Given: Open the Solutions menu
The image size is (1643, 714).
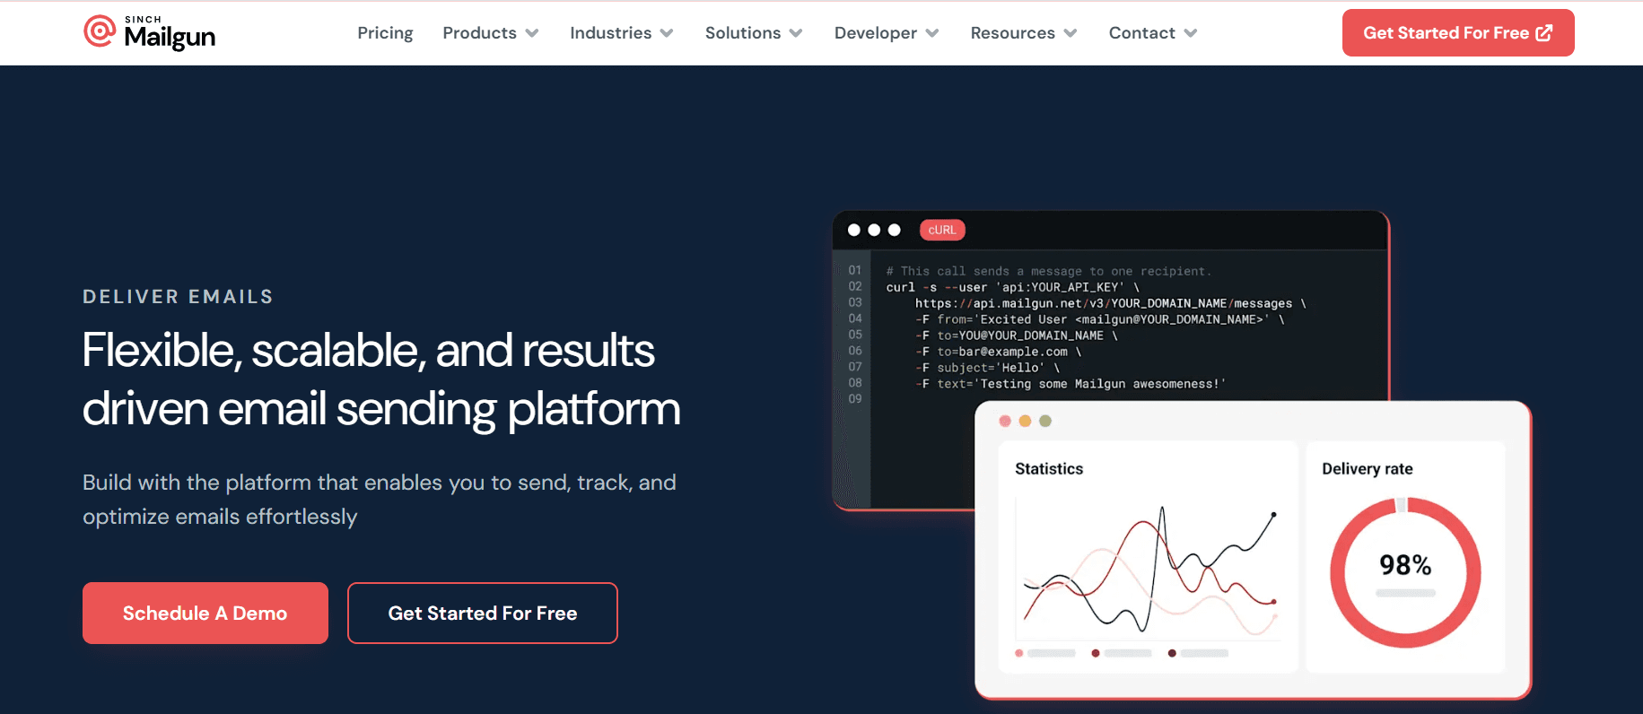Looking at the screenshot, I should pyautogui.click(x=743, y=33).
